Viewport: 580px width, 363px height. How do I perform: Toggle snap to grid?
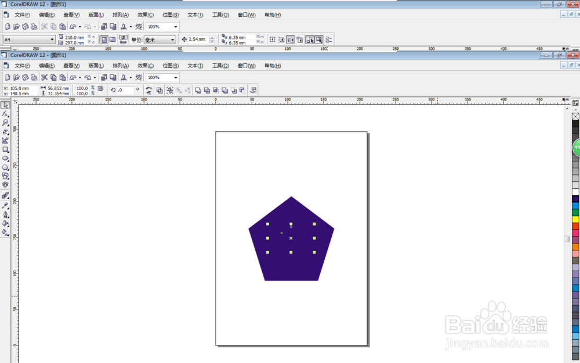pos(273,39)
